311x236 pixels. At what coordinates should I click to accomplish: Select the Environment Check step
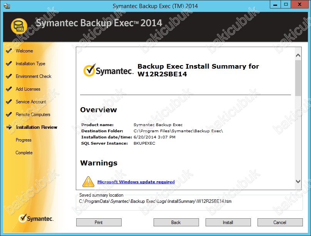pyautogui.click(x=33, y=76)
